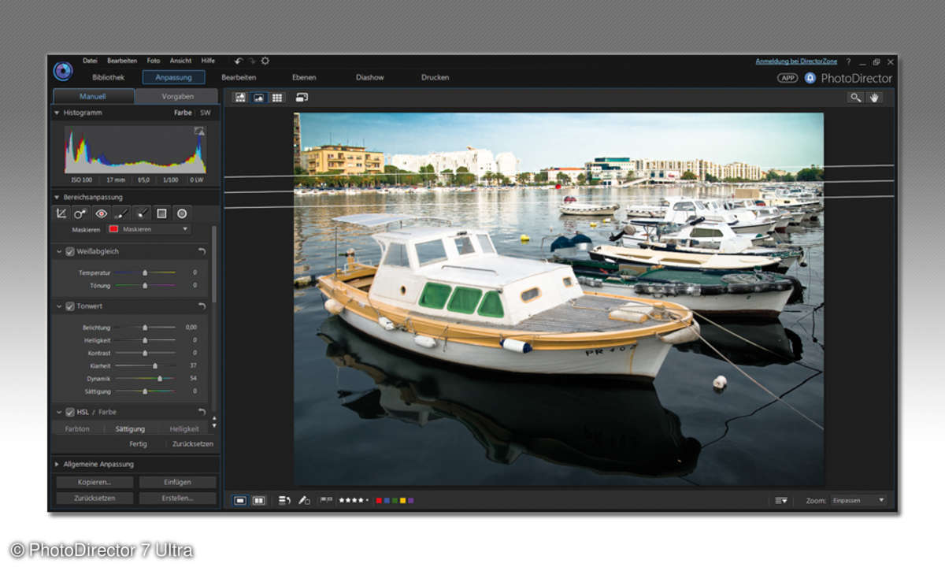This screenshot has width=945, height=567.
Task: Open the Maskieren dropdown
Action: point(149,229)
